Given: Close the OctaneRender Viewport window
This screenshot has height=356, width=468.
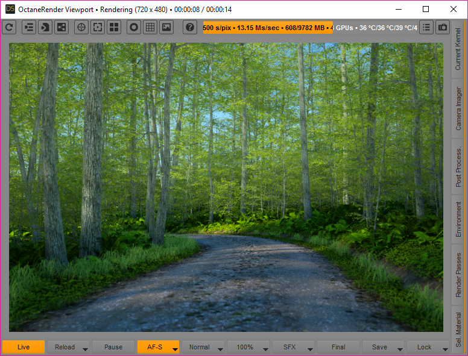Looking at the screenshot, I should pos(454,9).
